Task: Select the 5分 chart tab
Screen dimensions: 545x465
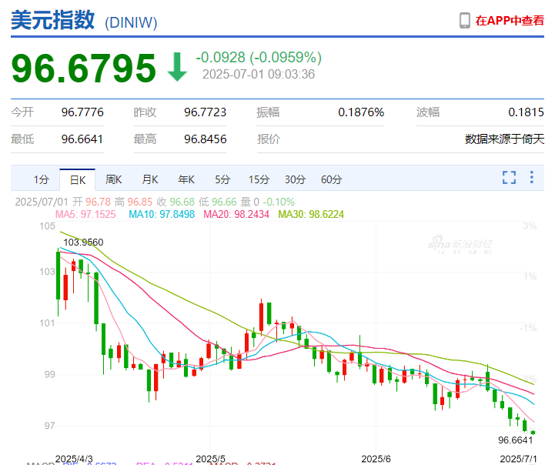Action: 222,179
